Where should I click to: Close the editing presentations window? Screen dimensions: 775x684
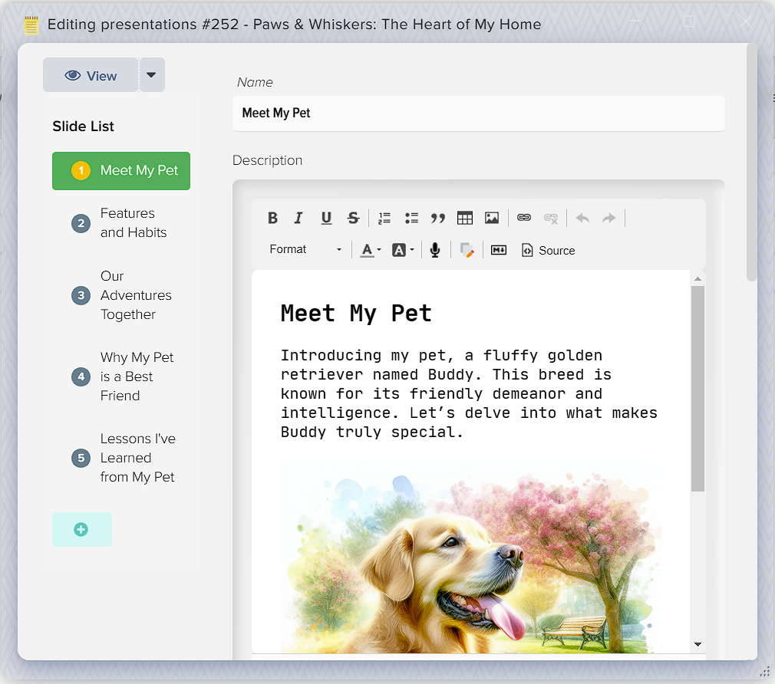[745, 21]
